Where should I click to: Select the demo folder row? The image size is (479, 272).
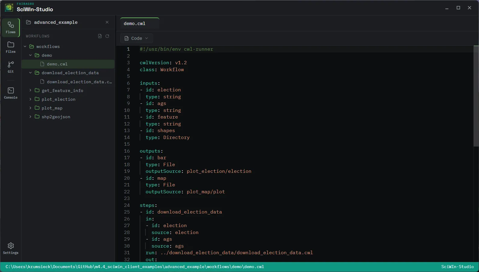[x=68, y=55]
